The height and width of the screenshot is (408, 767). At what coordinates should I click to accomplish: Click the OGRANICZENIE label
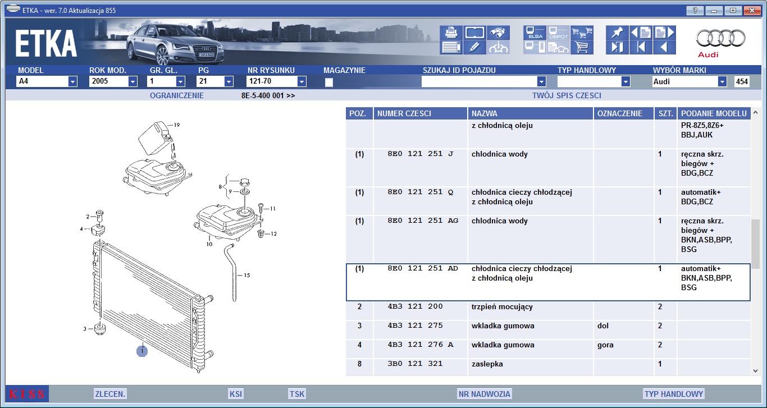pos(177,95)
